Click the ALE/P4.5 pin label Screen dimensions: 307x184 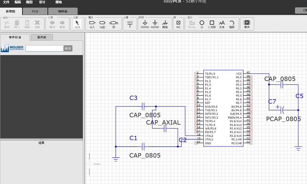(236, 114)
